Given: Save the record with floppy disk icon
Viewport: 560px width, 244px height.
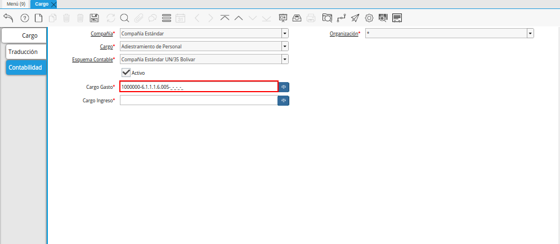Looking at the screenshot, I should [x=95, y=18].
